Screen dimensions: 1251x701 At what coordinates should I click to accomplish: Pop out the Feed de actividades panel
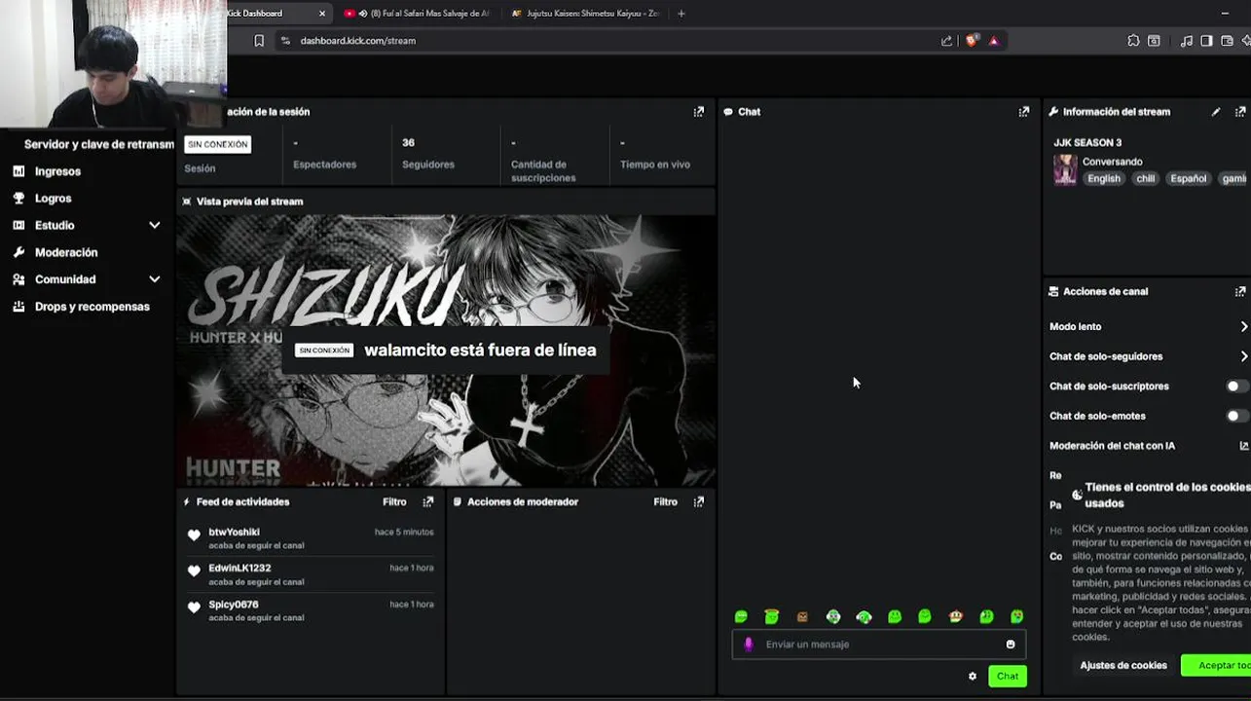pos(427,502)
